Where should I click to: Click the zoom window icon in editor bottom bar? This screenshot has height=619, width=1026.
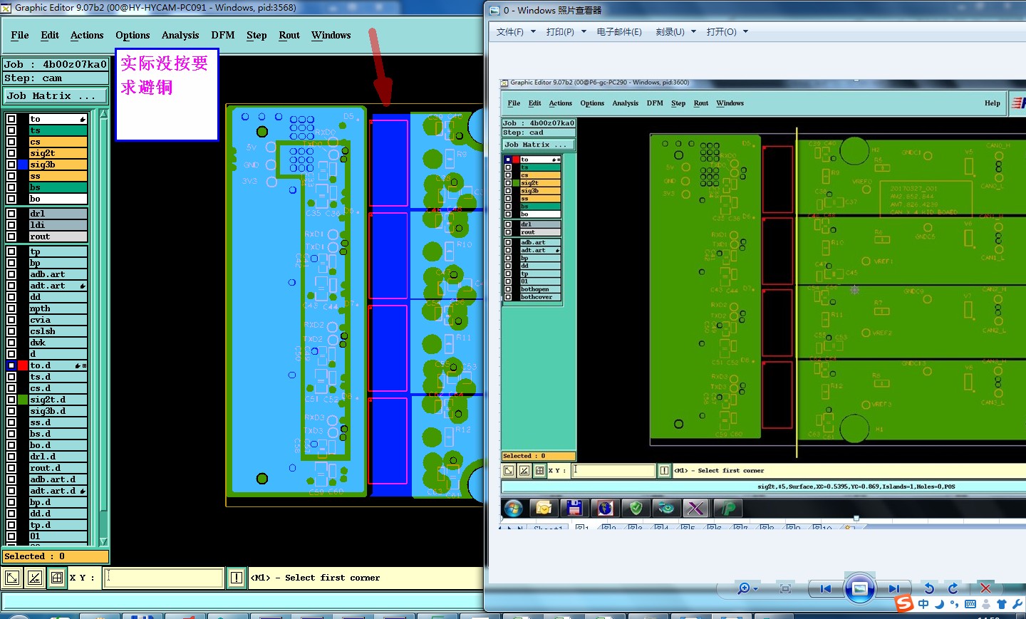tap(12, 578)
